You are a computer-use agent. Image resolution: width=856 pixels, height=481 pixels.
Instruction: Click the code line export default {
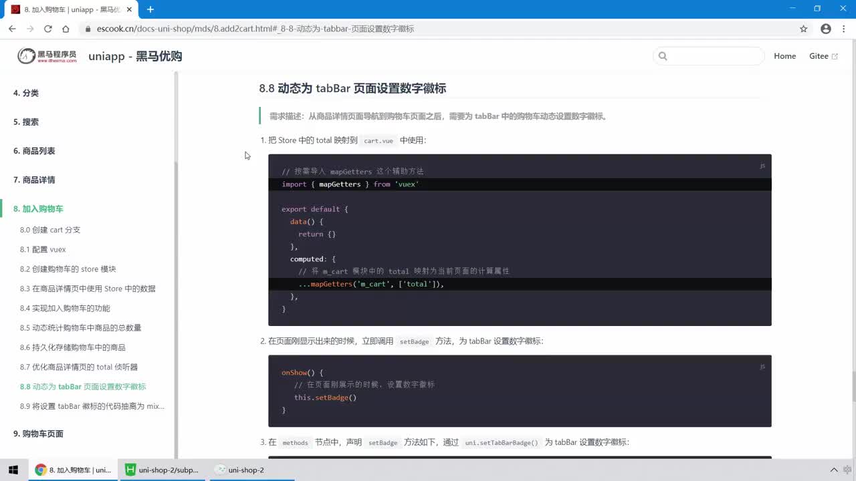coord(315,209)
